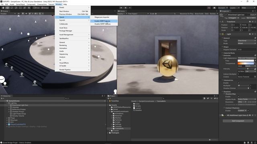Select the Layout asset file
Viewport: 257px width, 144px height.
[137, 108]
